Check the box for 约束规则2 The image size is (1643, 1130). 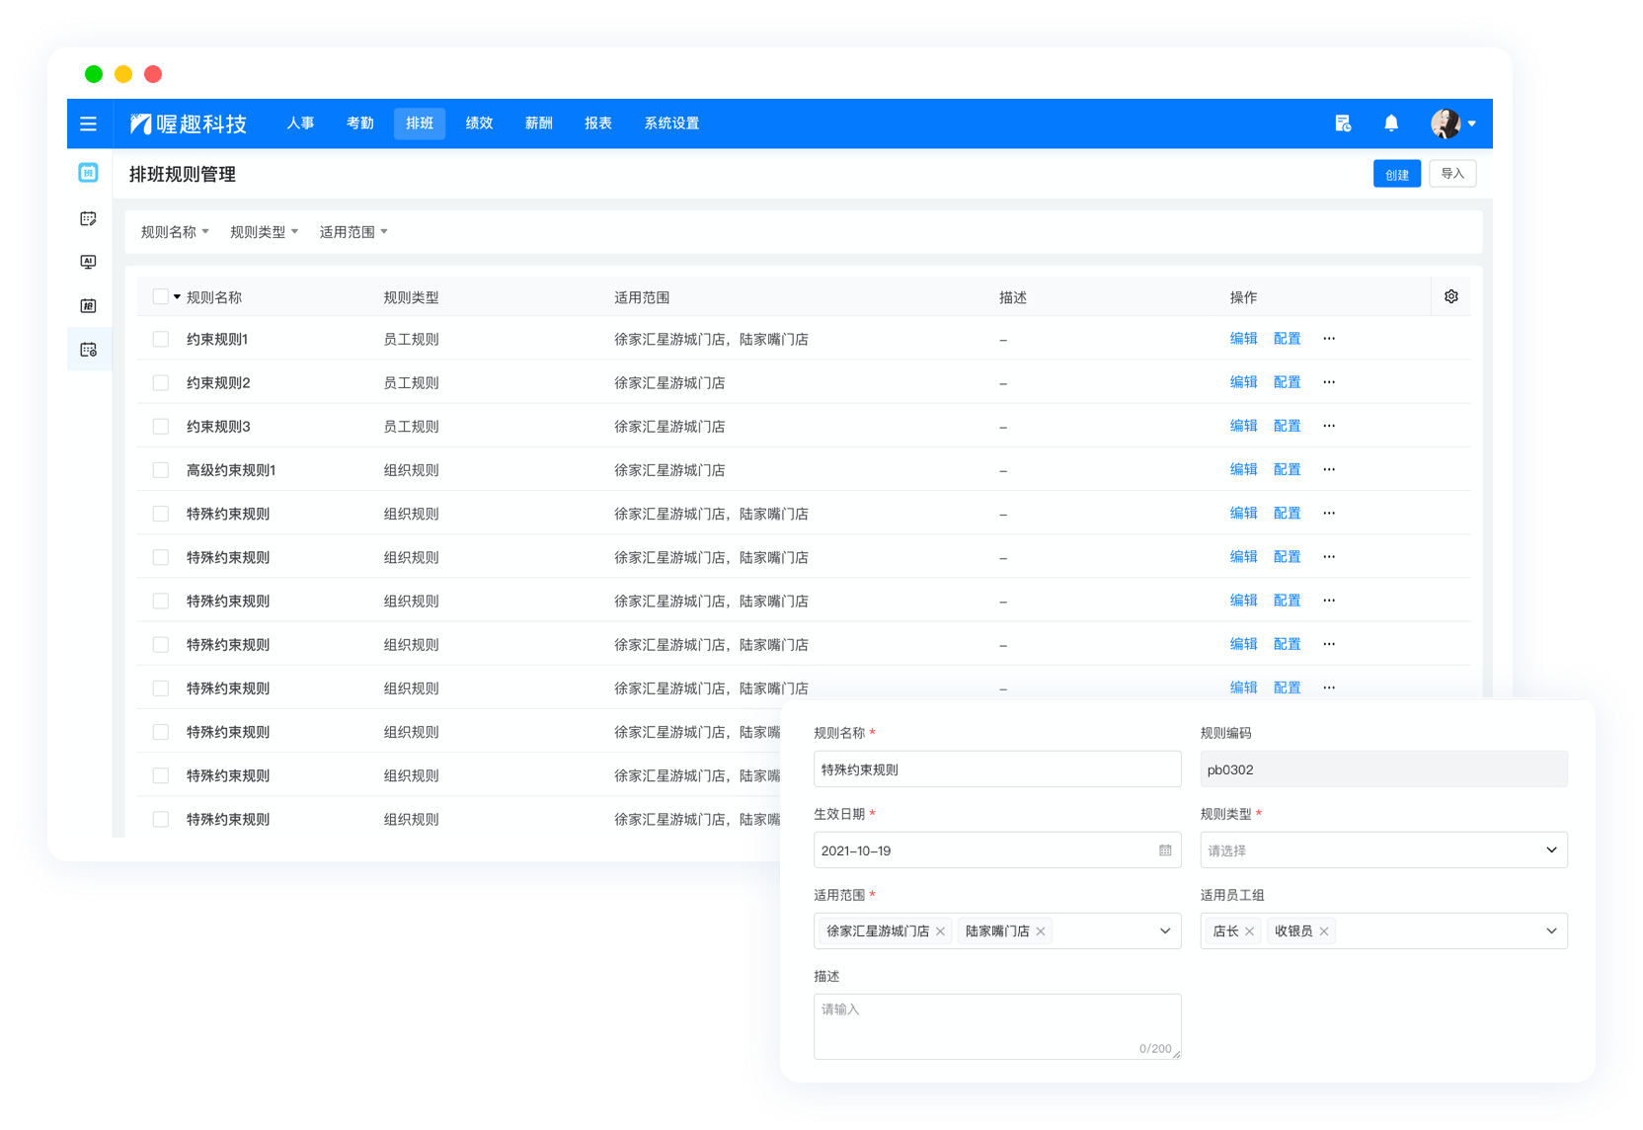[x=161, y=383]
